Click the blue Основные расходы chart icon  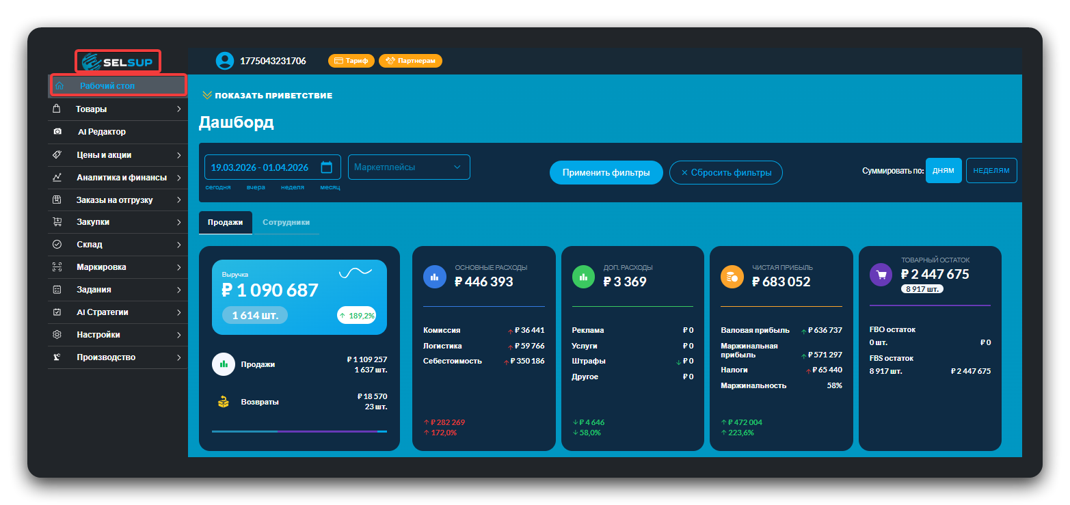(x=434, y=277)
